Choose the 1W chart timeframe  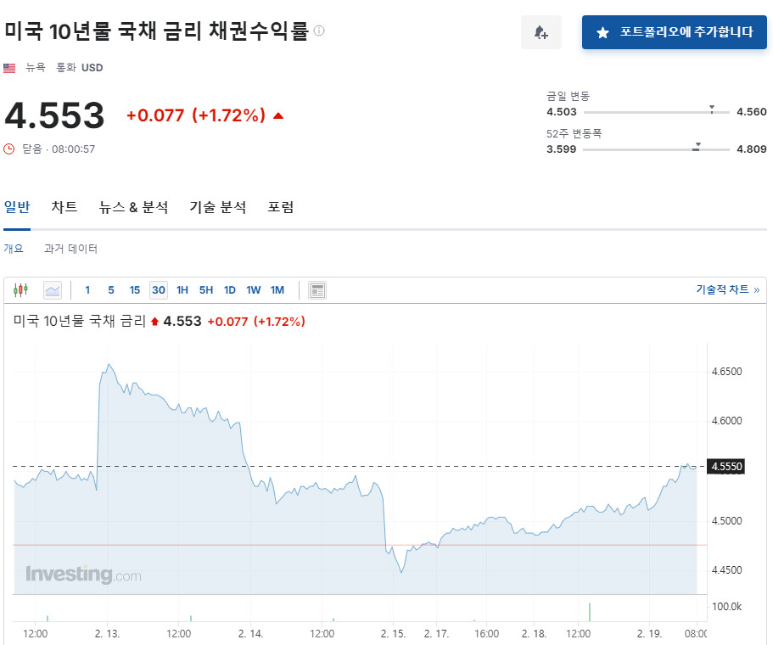254,290
